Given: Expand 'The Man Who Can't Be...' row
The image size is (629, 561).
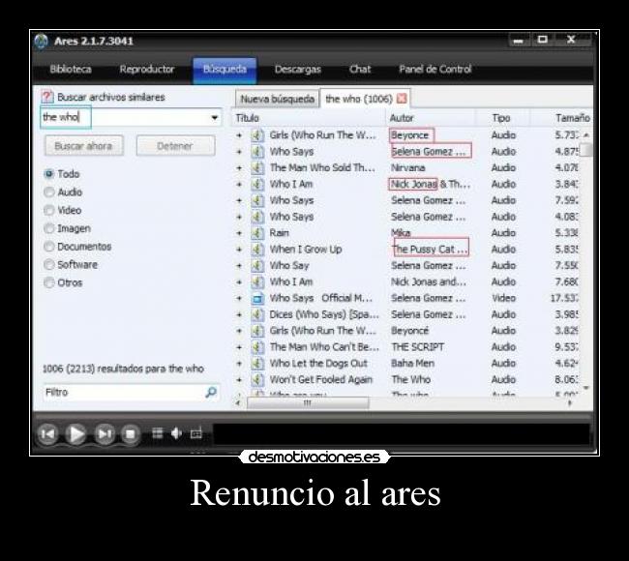Looking at the screenshot, I should click(239, 347).
